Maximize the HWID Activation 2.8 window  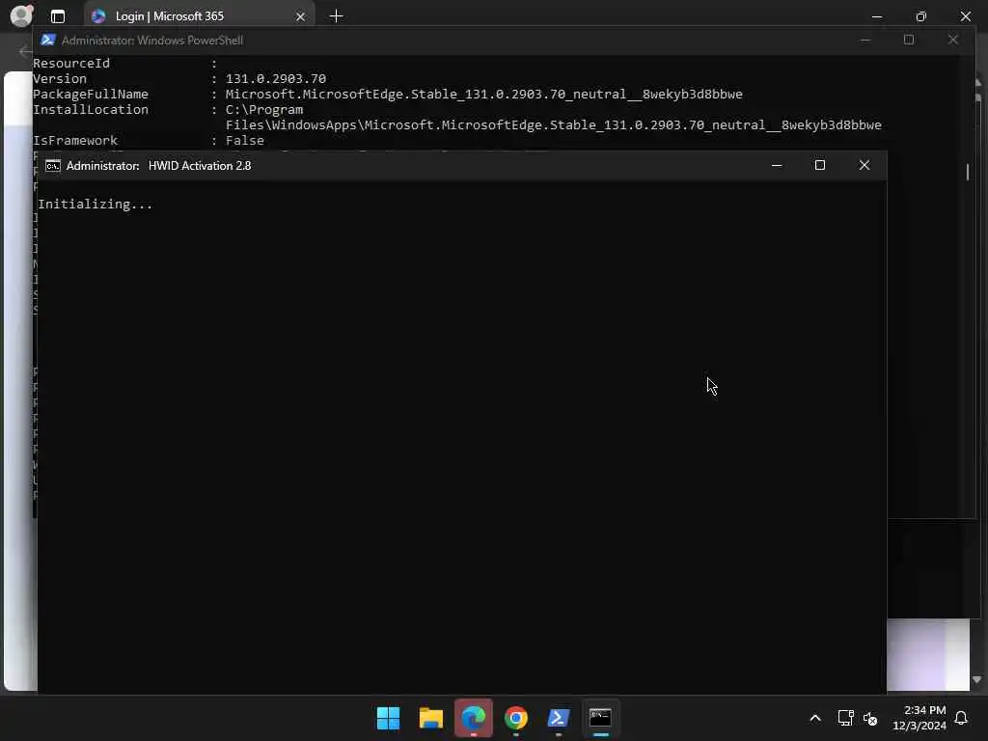[820, 165]
